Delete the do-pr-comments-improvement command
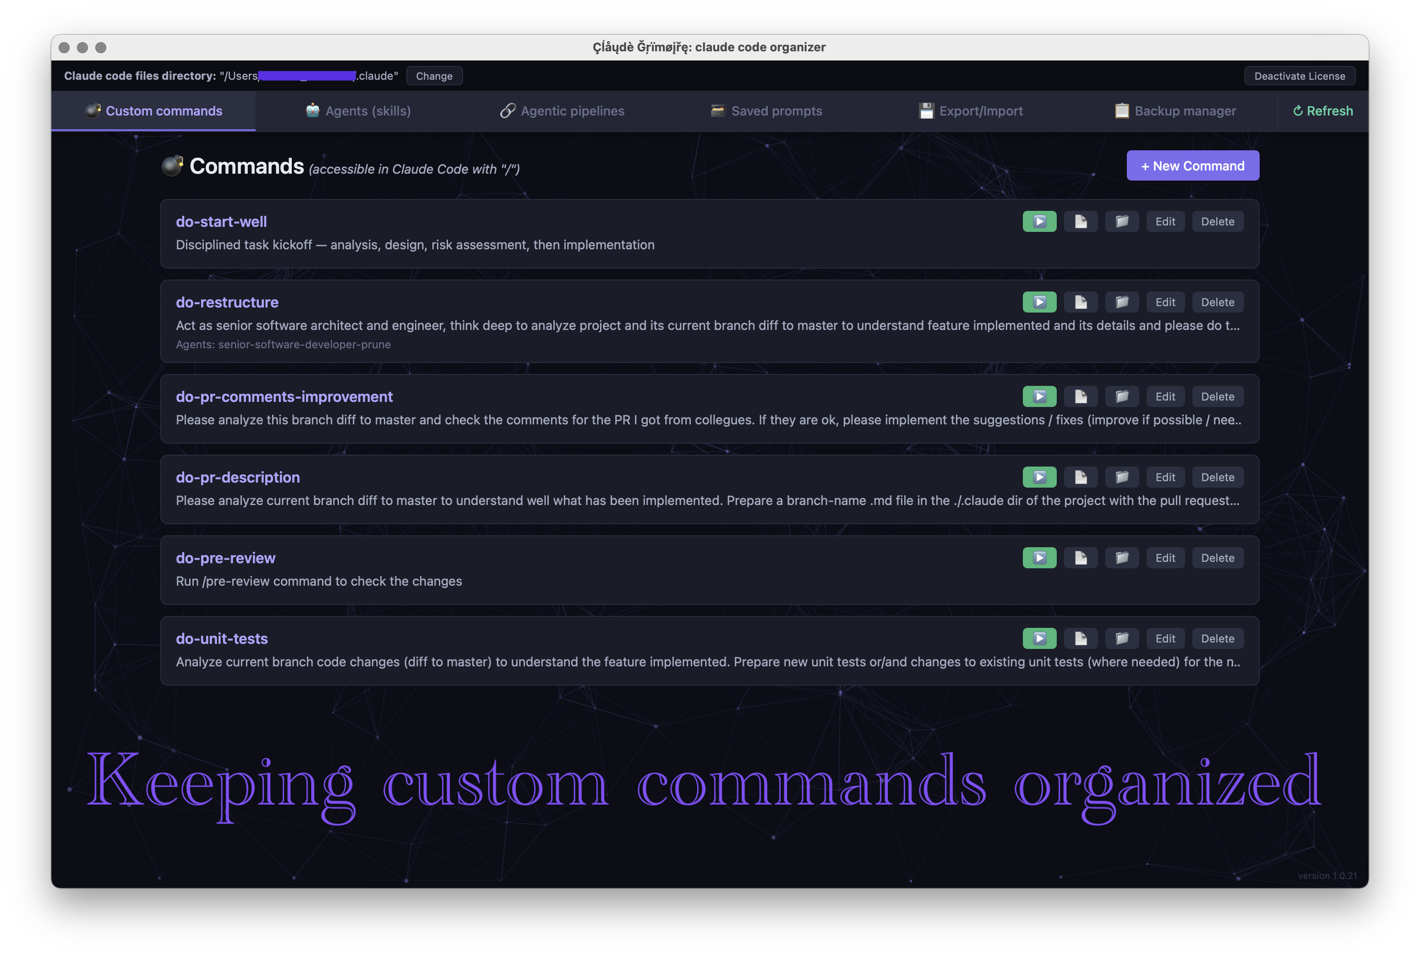The height and width of the screenshot is (956, 1420). 1217,396
